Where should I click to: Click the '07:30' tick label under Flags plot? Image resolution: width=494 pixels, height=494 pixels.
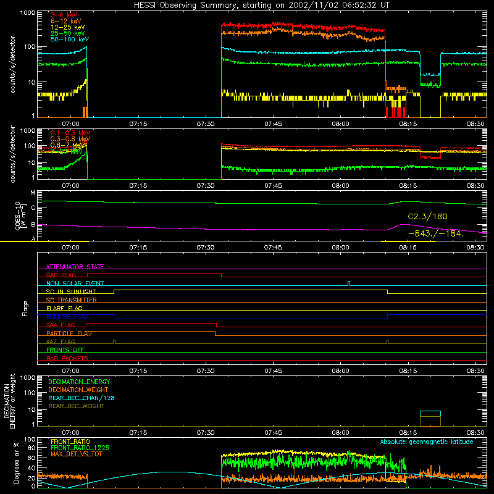(206, 371)
